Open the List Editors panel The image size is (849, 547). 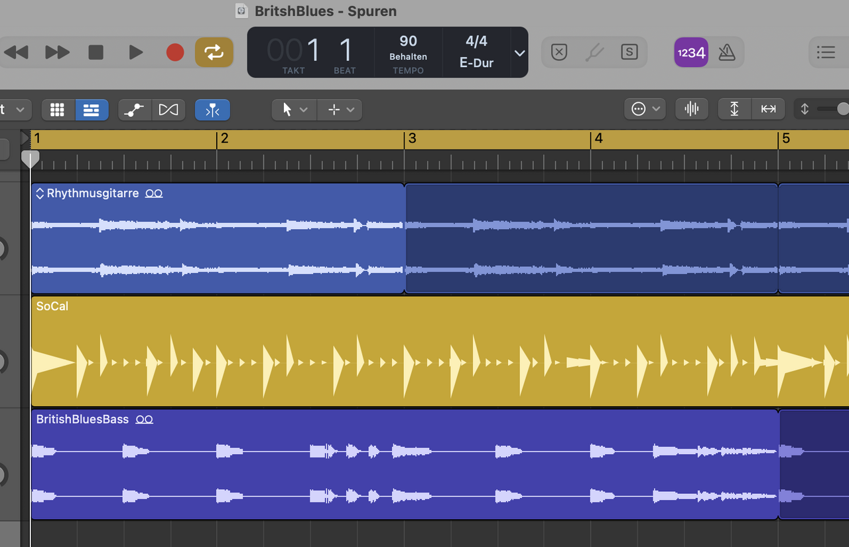[826, 52]
